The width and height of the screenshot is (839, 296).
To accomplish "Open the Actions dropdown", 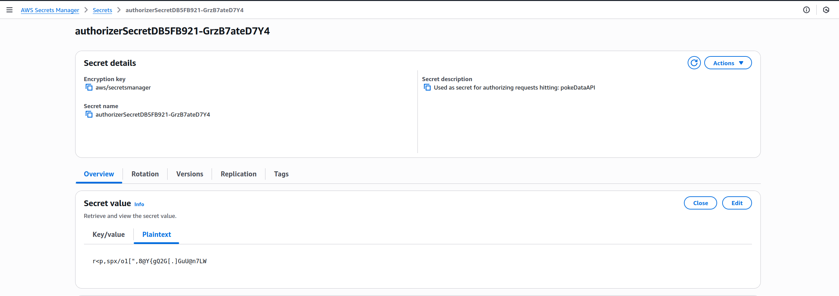I will point(728,63).
